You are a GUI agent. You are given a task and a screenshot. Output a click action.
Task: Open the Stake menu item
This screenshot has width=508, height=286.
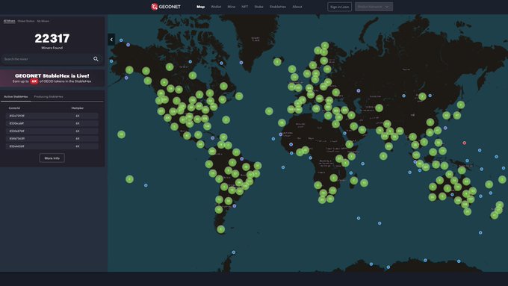(x=258, y=7)
